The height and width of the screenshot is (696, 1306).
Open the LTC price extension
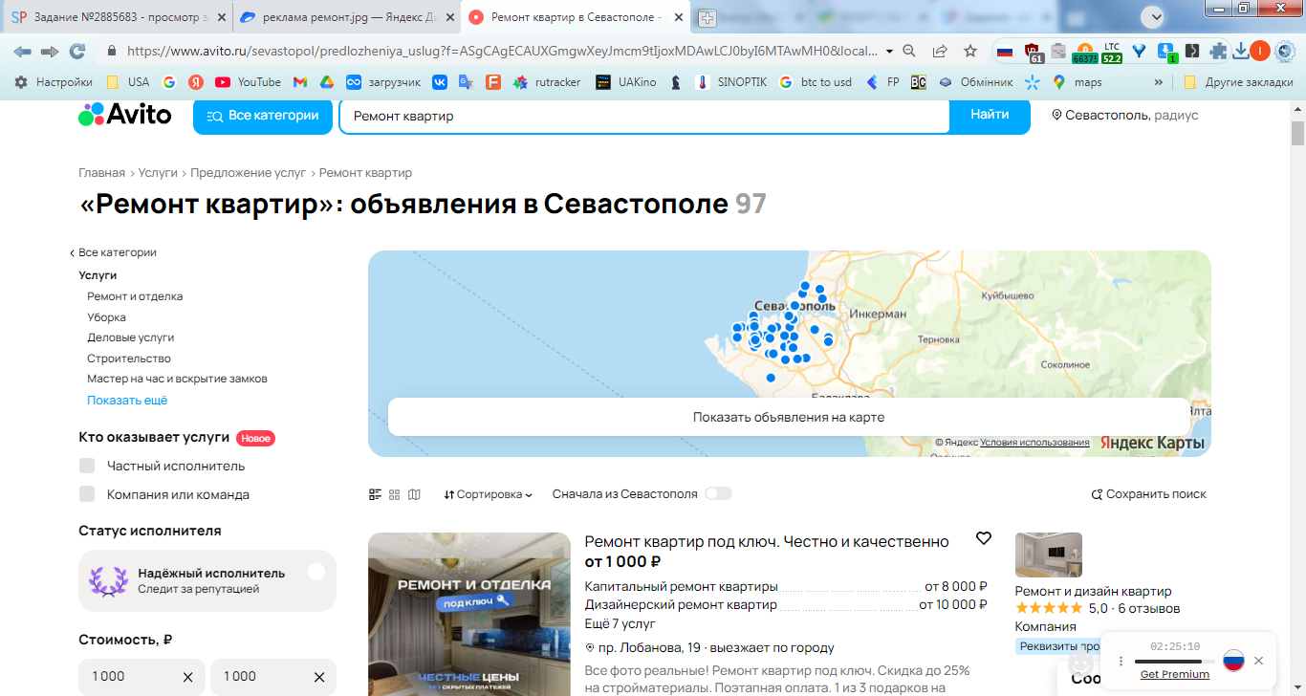pyautogui.click(x=1112, y=52)
